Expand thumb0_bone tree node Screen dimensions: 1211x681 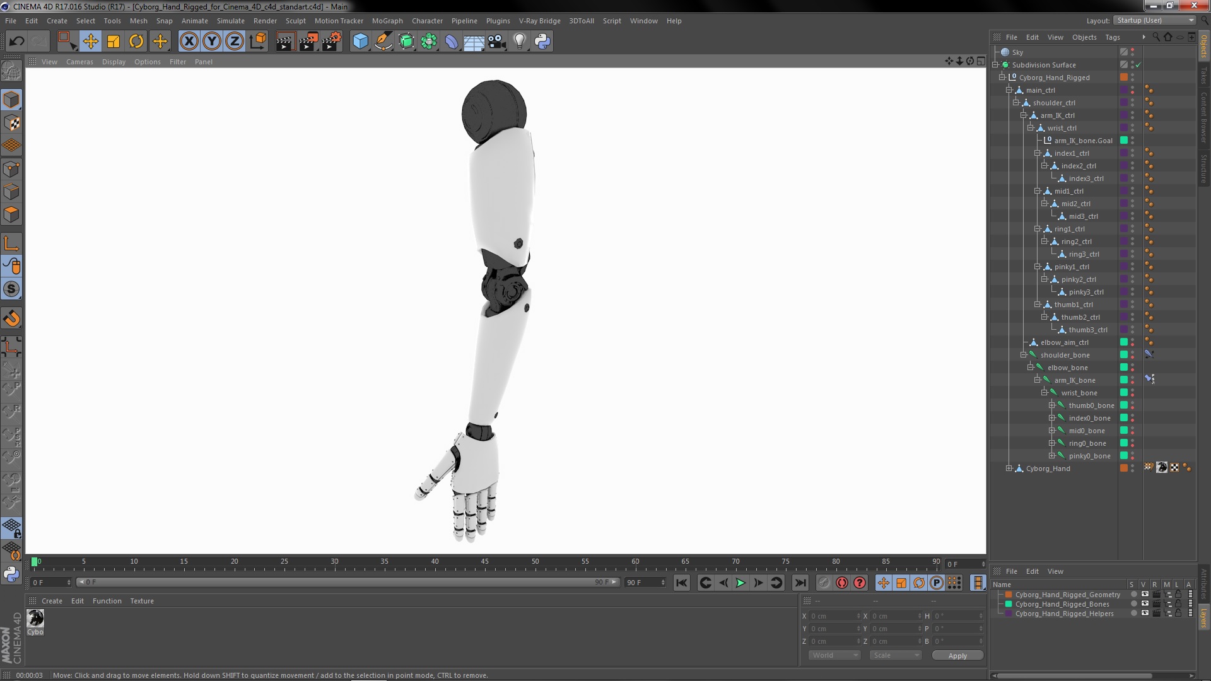coord(1051,405)
